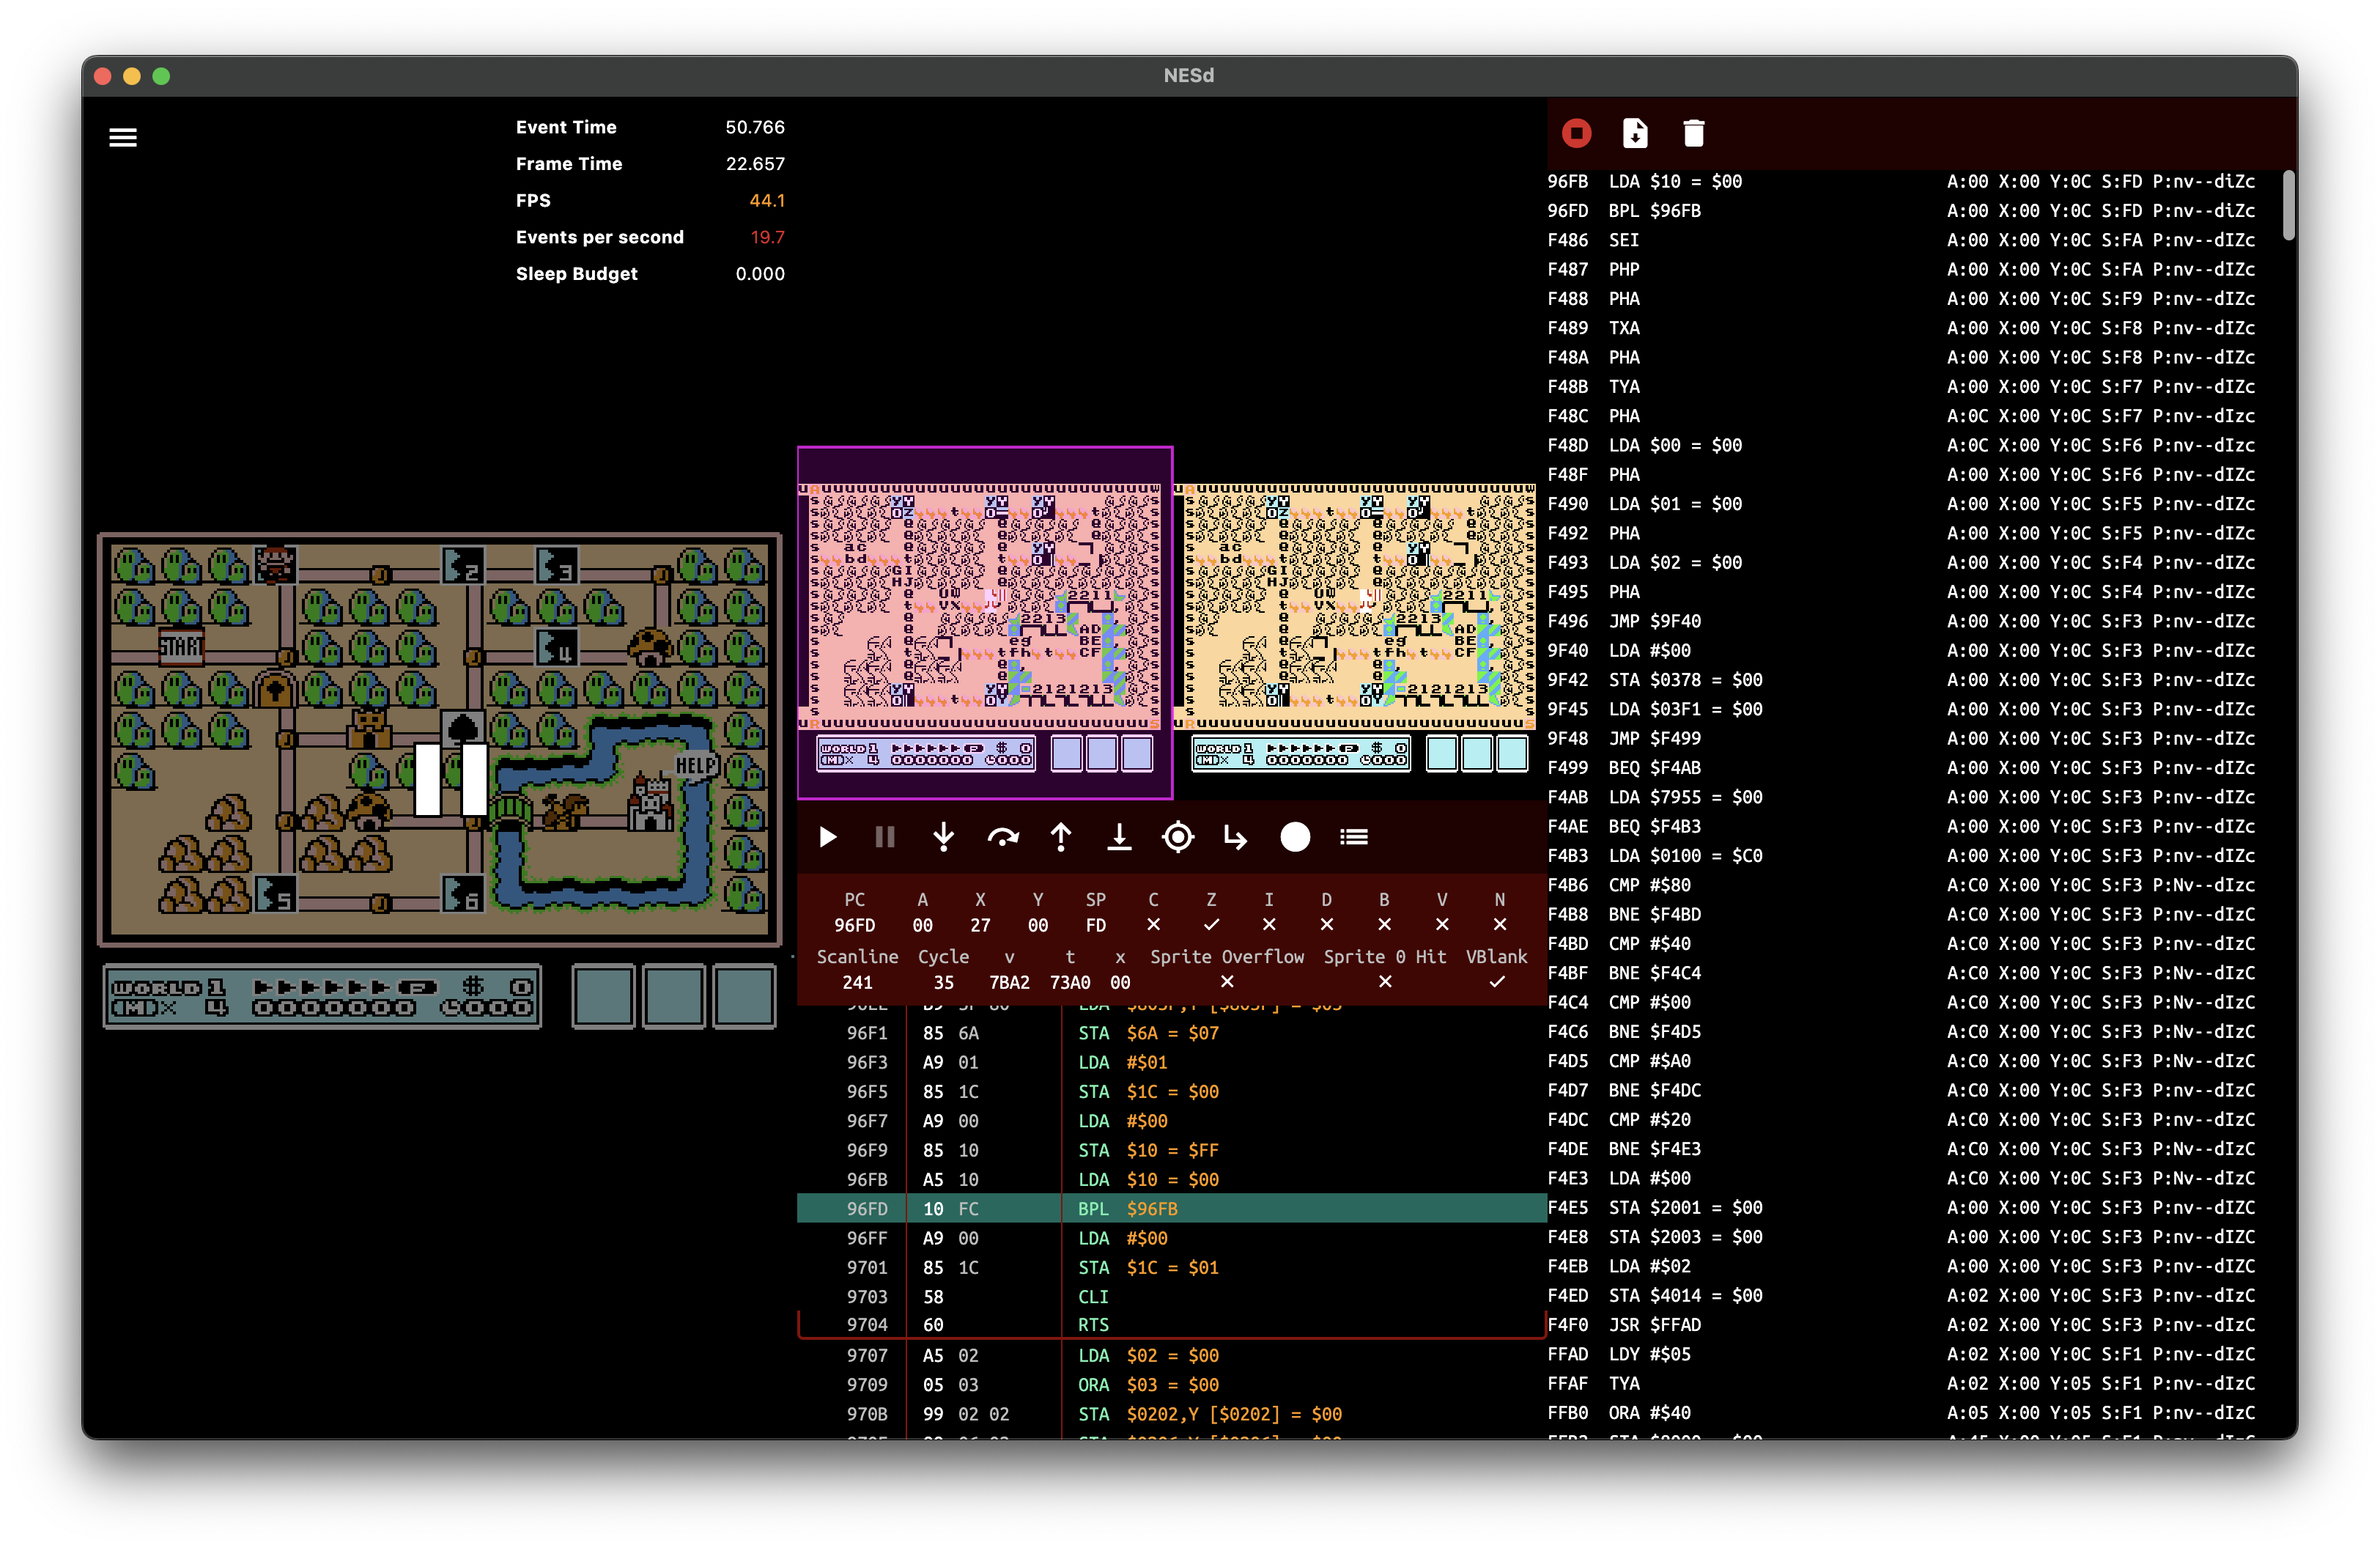2380x1548 pixels.
Task: Click the Scanline value 241
Action: (x=857, y=982)
